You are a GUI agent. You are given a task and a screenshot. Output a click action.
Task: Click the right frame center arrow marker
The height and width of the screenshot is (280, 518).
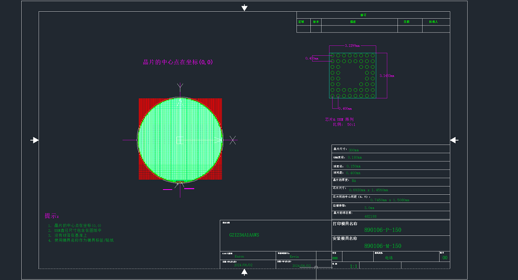(454, 140)
